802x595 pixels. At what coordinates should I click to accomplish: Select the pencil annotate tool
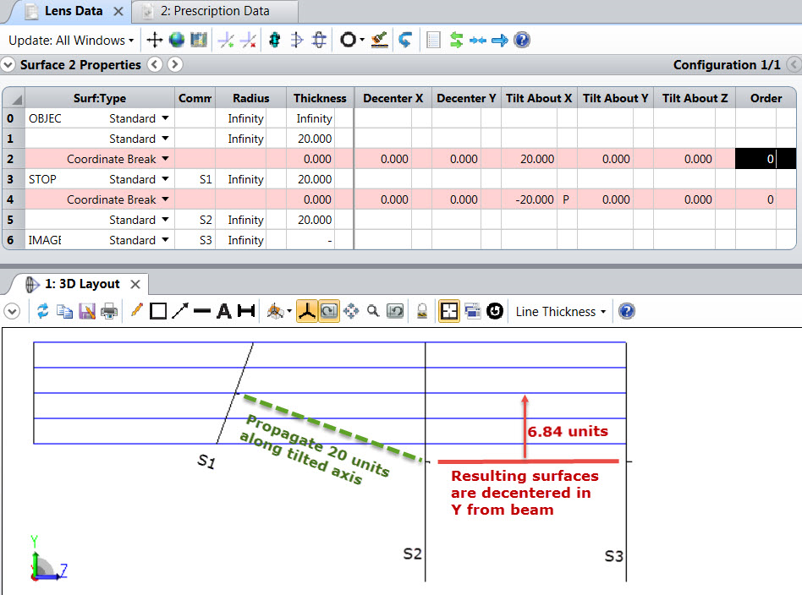(x=136, y=310)
